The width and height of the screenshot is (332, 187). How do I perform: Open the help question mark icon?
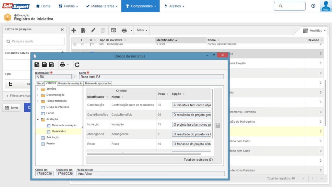(313, 6)
